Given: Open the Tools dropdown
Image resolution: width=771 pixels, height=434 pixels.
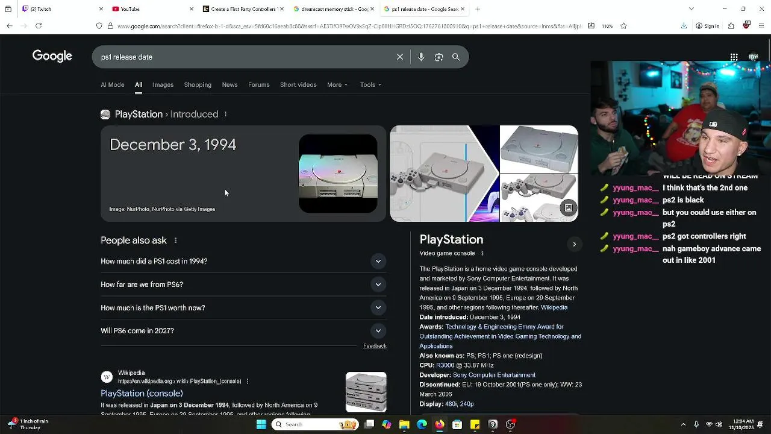Looking at the screenshot, I should [370, 84].
